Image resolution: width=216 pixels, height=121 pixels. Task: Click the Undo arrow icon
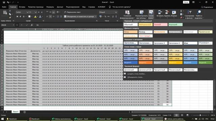point(8,2)
